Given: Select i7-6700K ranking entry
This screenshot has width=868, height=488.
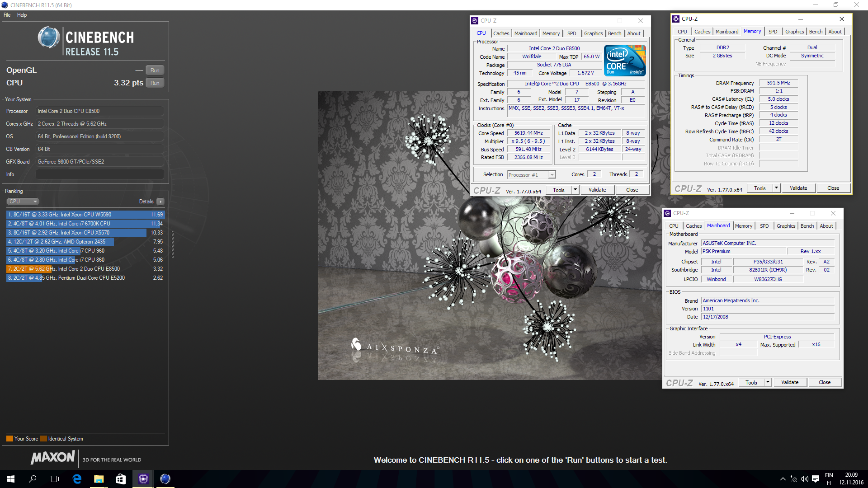Looking at the screenshot, I should (x=85, y=224).
